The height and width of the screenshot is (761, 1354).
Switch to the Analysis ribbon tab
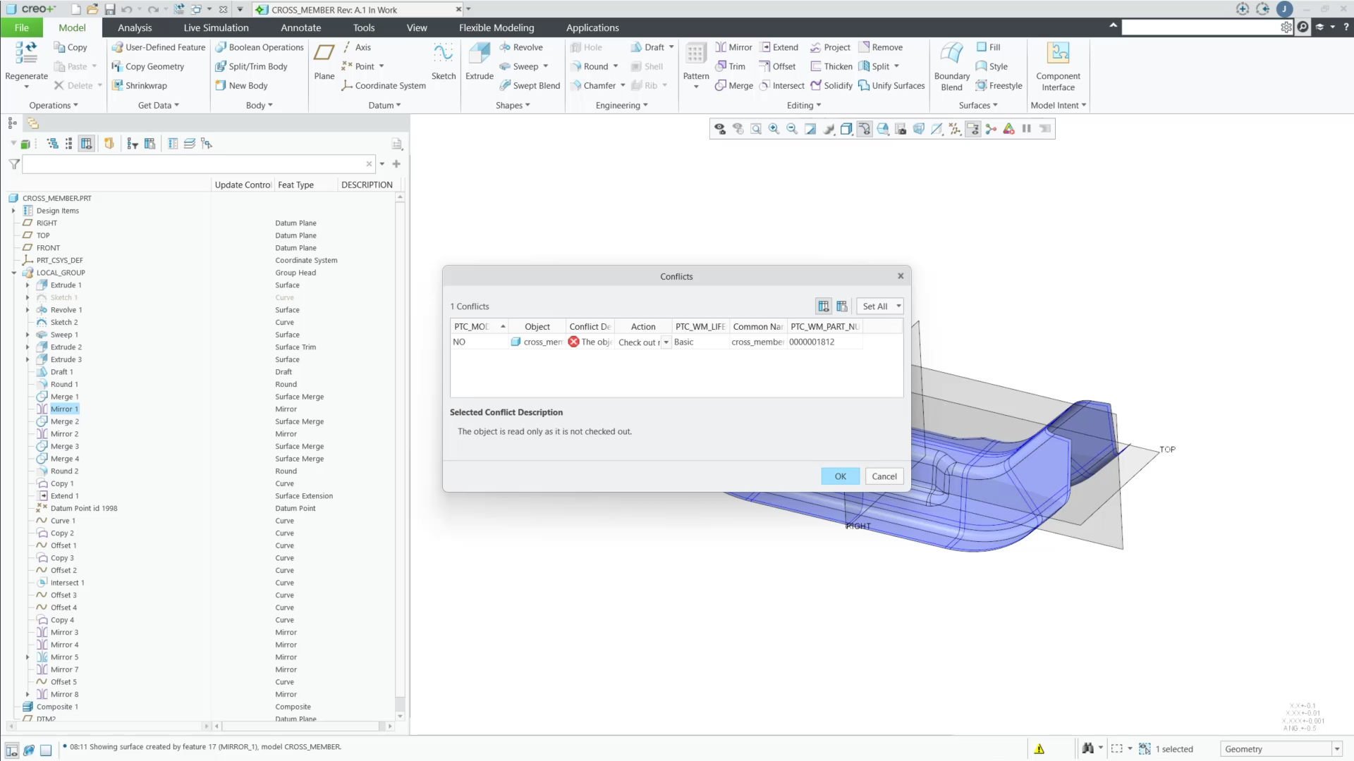[135, 27]
